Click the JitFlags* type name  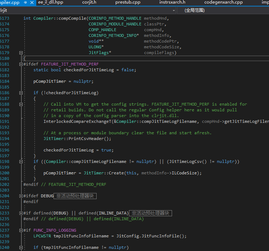100,53
